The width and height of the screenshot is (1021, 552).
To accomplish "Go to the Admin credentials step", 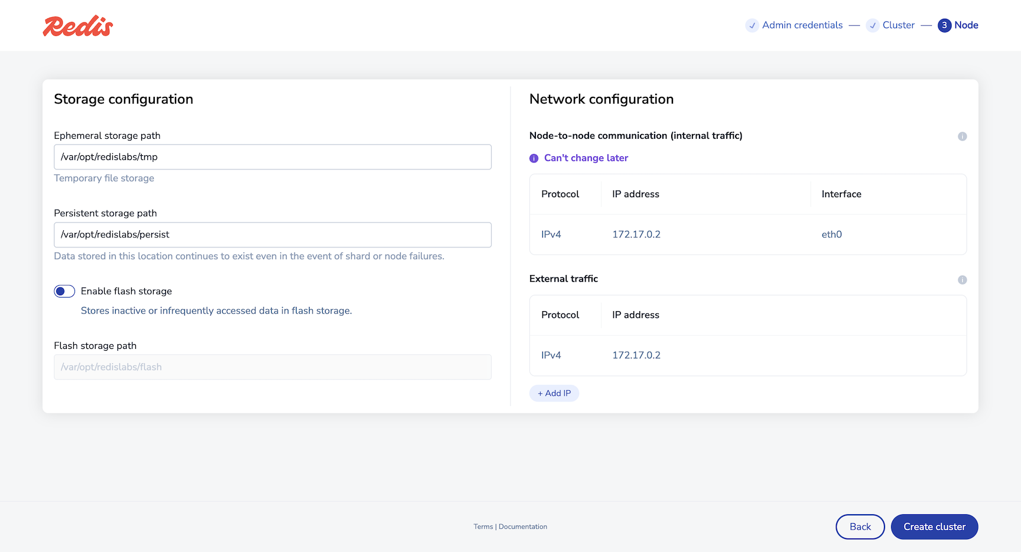I will tap(802, 25).
